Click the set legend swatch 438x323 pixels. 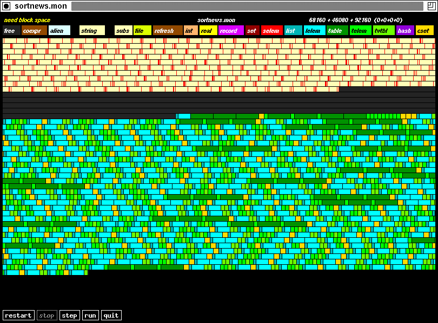[x=253, y=31]
